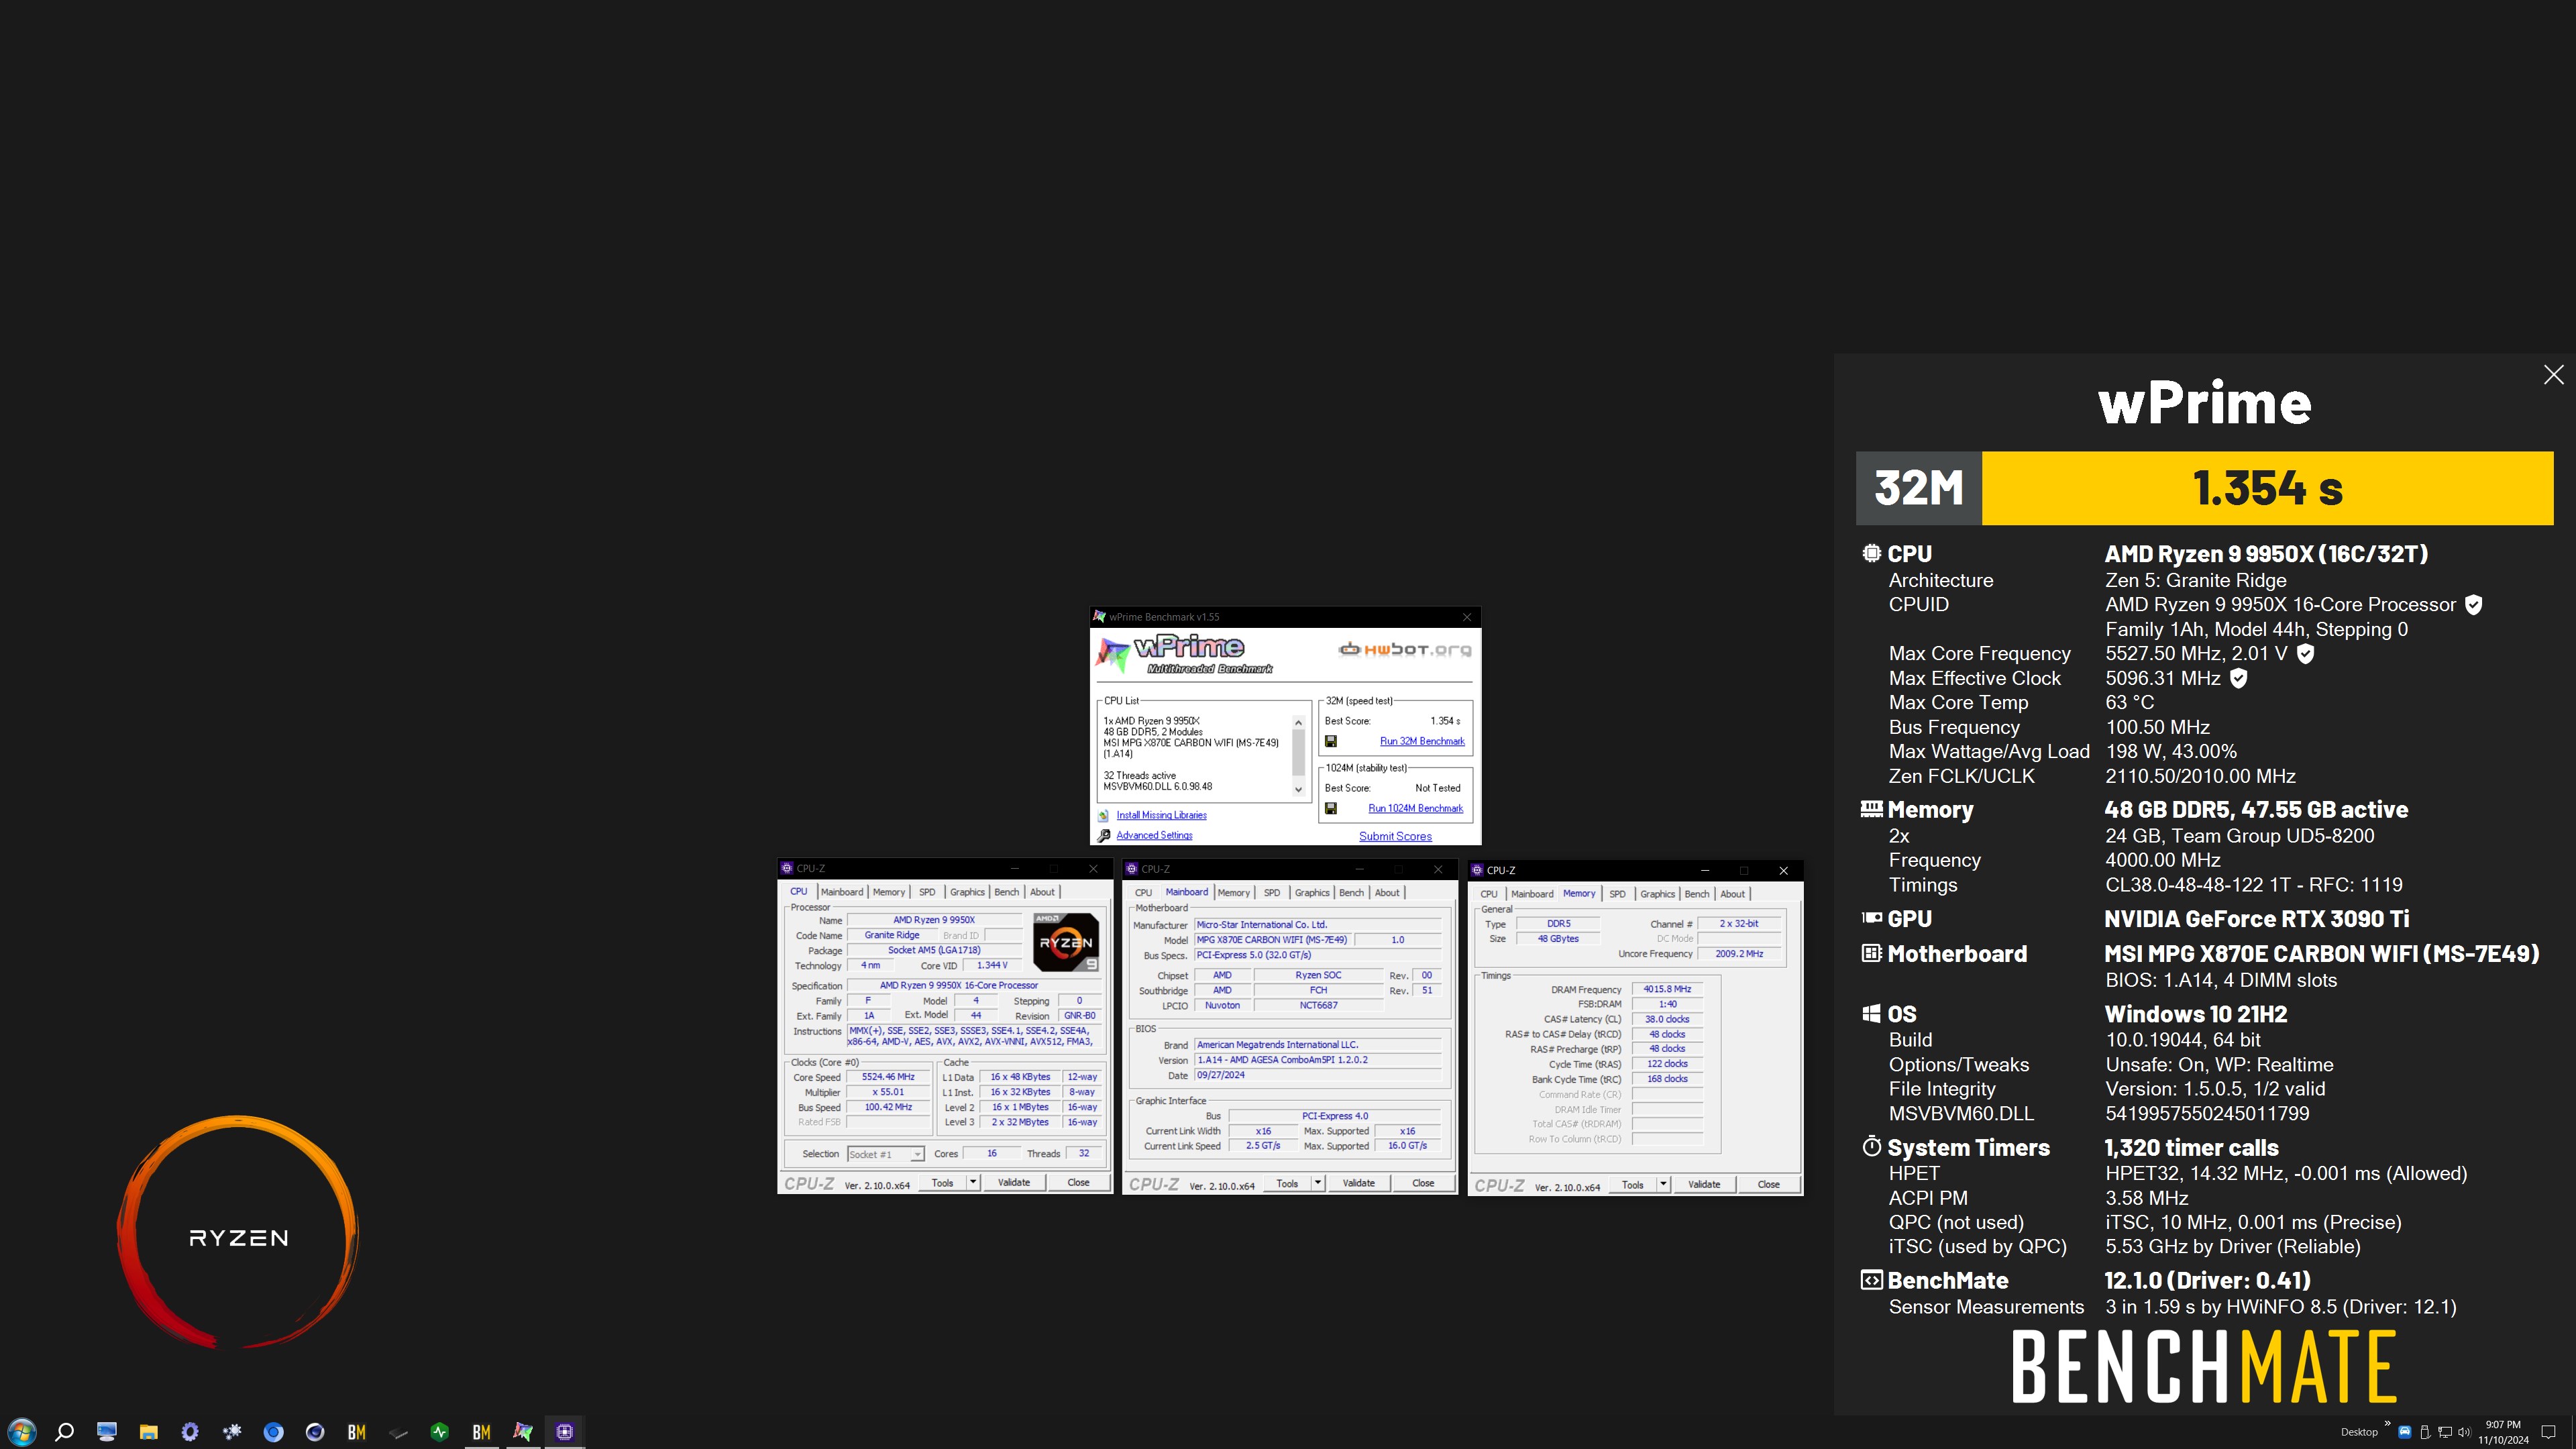Click BIOS version 1.A14 AGESA field
The height and width of the screenshot is (1449, 2576).
[x=1318, y=1060]
